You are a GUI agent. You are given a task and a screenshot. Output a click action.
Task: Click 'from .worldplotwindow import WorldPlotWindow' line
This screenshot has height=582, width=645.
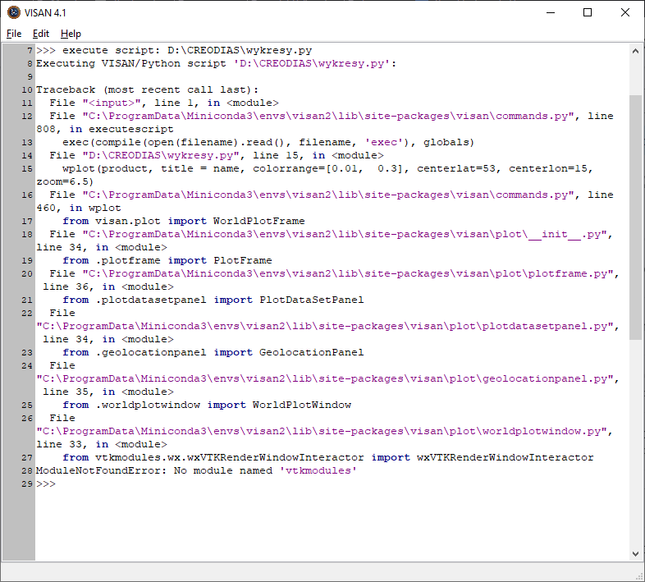[x=207, y=405]
